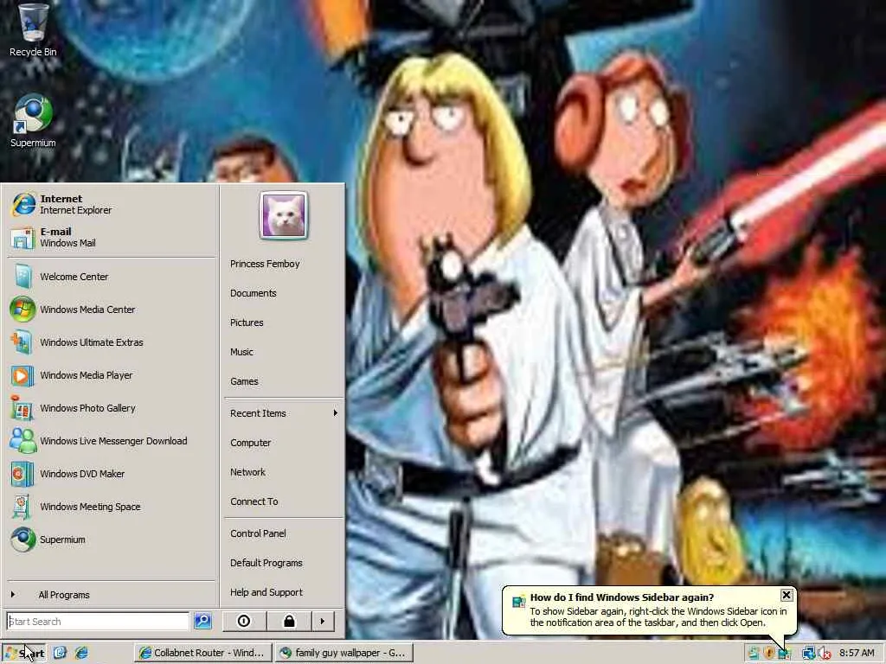Click the power button in Start menu
Screen dimensions: 886x664
point(244,621)
